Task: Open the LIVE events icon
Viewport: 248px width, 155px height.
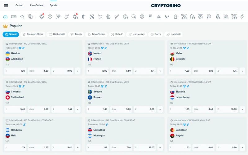Action: coord(14,16)
